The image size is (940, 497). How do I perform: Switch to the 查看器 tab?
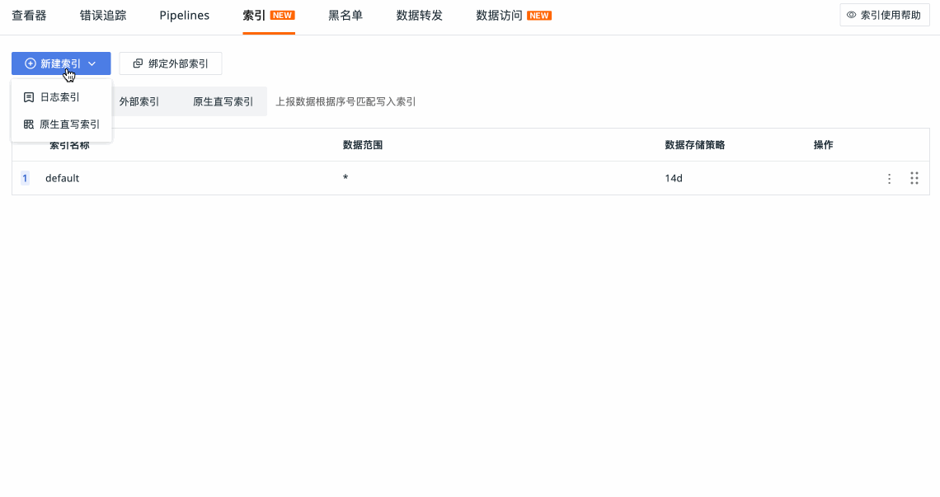(x=29, y=15)
